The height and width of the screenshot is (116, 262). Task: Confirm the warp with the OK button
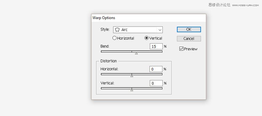(189, 29)
